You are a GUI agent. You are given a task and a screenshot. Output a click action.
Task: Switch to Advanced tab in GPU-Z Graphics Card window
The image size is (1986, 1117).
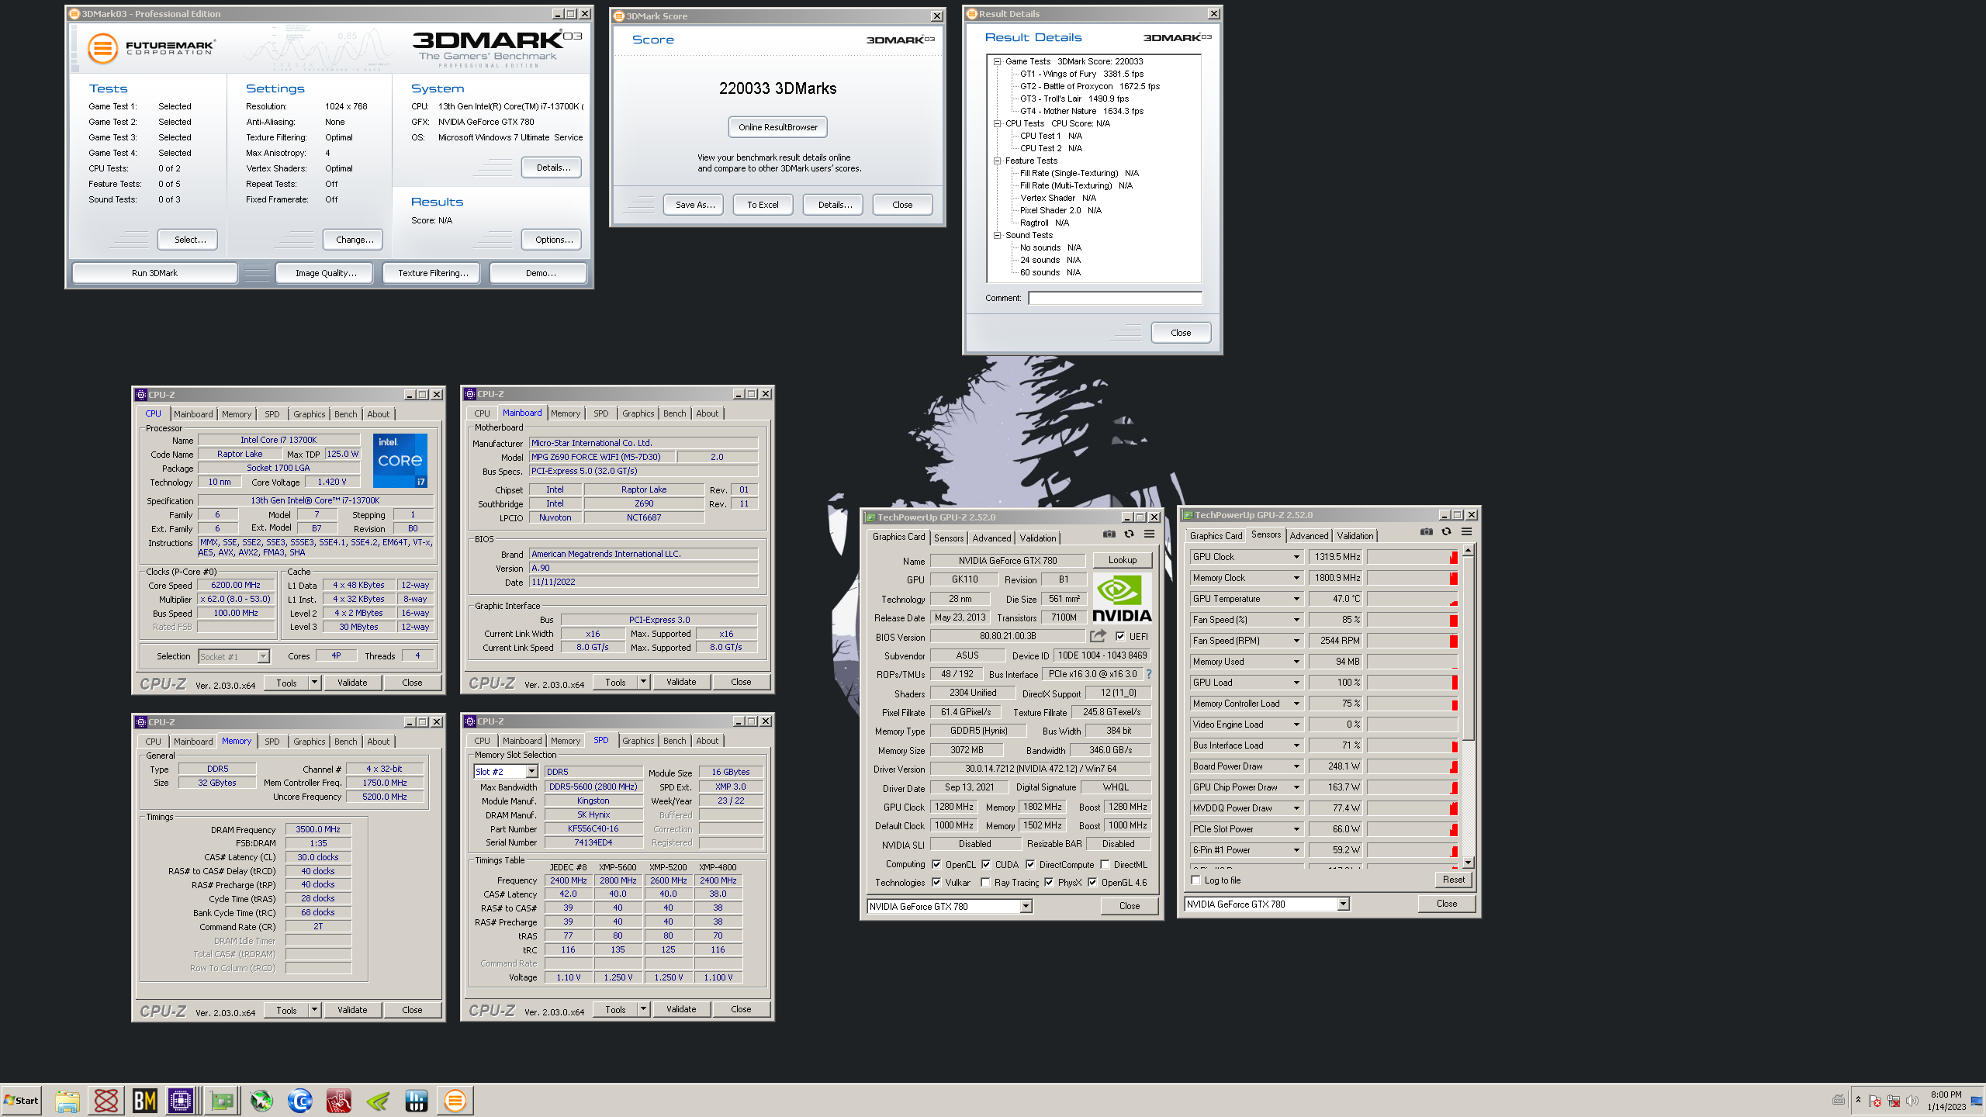point(991,538)
